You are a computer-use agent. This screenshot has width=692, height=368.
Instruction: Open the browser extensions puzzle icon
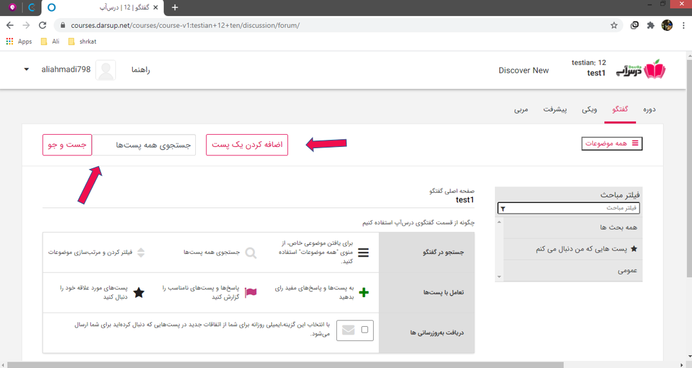650,25
